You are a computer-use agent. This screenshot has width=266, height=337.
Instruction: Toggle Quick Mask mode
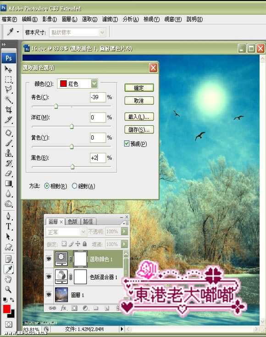[x=9, y=324]
